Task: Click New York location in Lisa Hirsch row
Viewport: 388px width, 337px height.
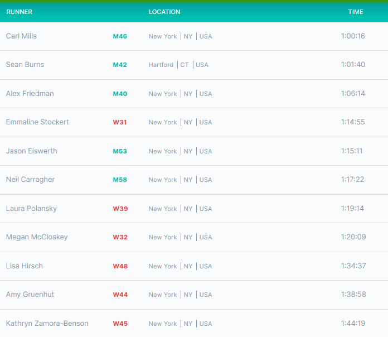Action: click(163, 266)
